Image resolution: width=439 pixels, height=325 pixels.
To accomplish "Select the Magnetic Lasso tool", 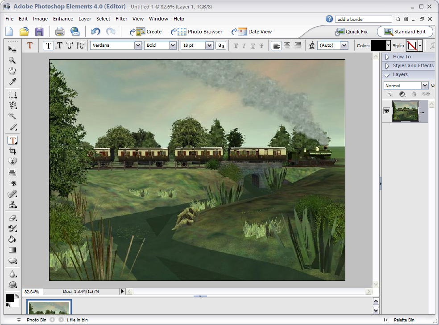I will pos(12,106).
